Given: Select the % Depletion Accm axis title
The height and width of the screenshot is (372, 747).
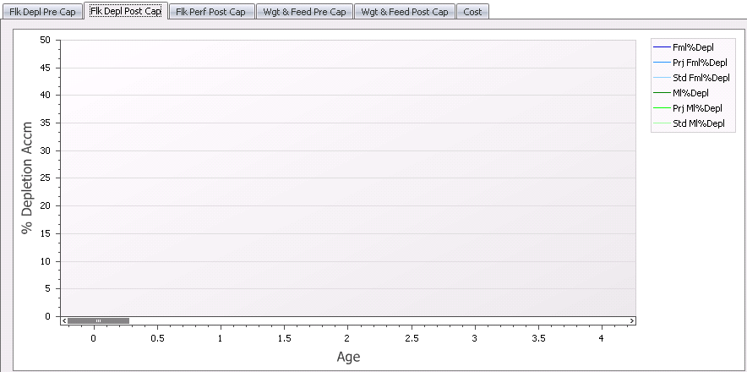Looking at the screenshot, I should coord(27,178).
